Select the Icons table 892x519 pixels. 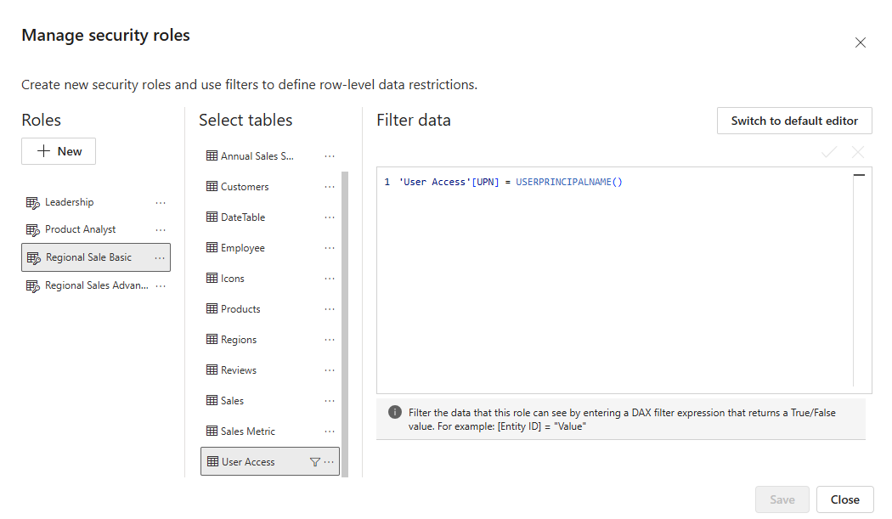pos(270,279)
